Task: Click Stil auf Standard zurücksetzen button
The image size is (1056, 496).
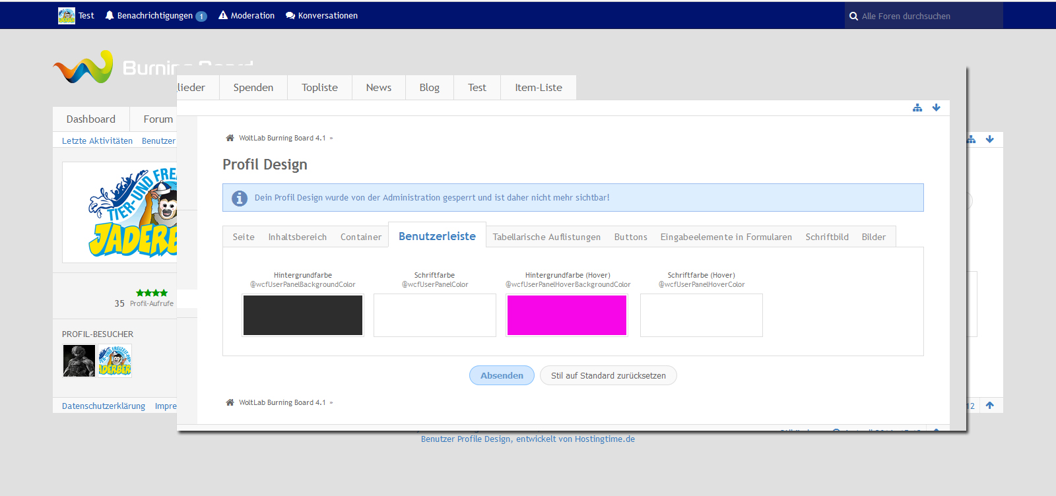Action: click(608, 375)
